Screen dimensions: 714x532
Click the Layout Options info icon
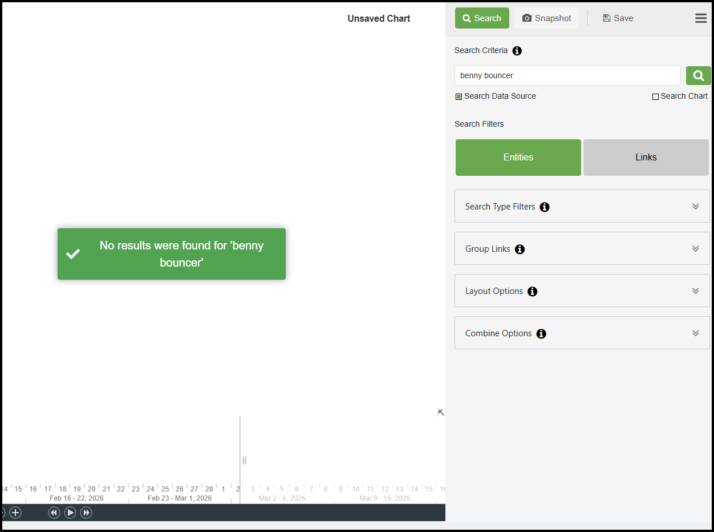[x=532, y=292]
